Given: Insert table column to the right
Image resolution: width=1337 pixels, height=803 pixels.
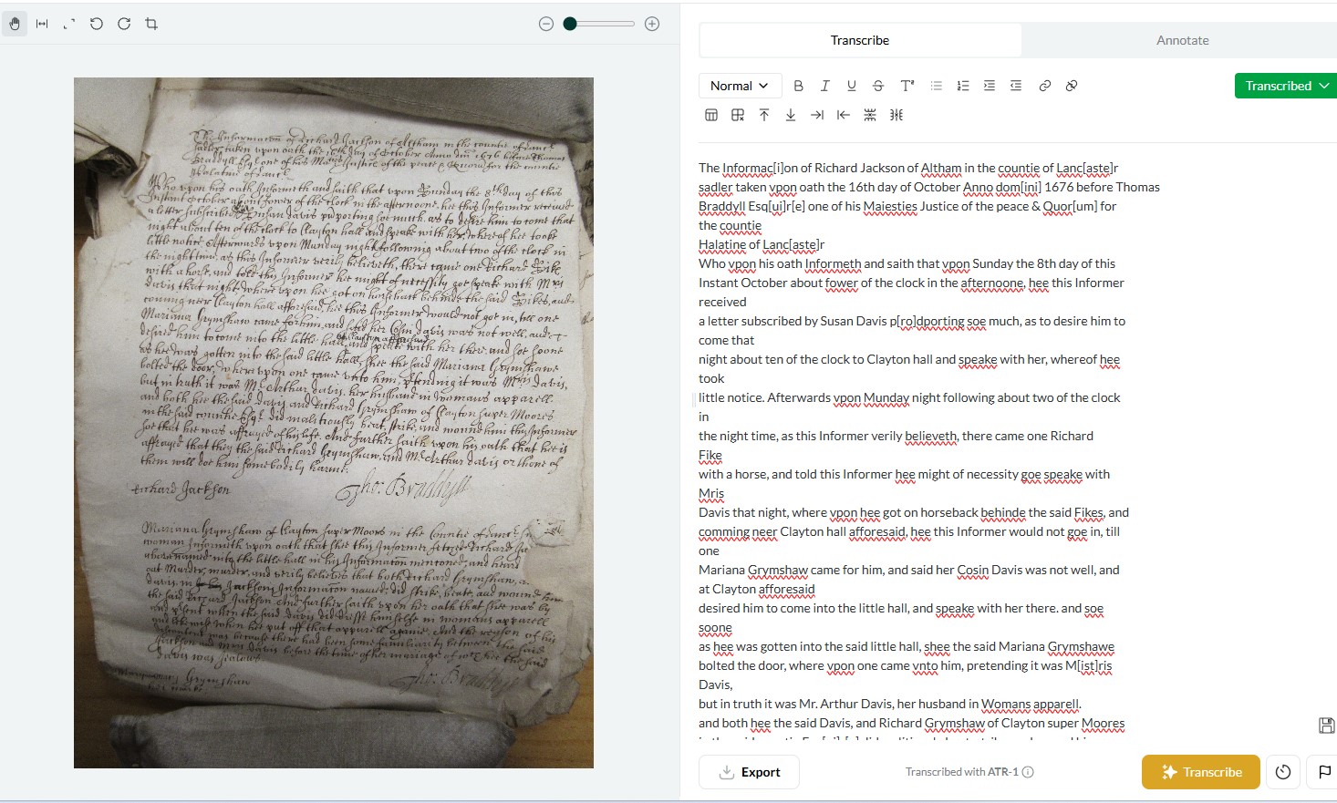Looking at the screenshot, I should click(x=817, y=115).
